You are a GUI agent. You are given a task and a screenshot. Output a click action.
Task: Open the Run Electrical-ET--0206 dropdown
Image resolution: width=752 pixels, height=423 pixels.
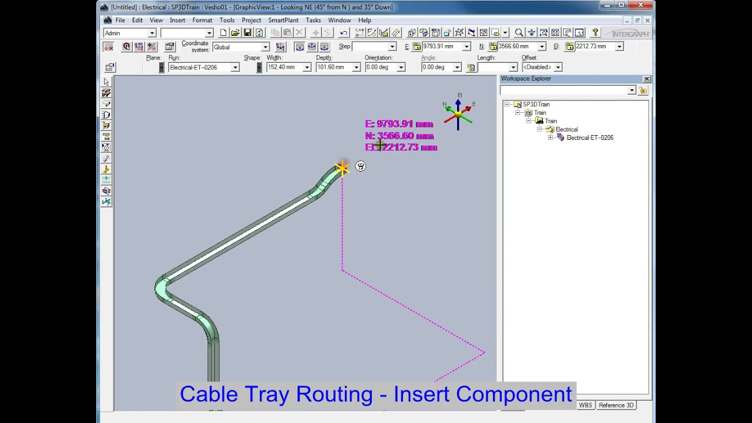coord(235,67)
